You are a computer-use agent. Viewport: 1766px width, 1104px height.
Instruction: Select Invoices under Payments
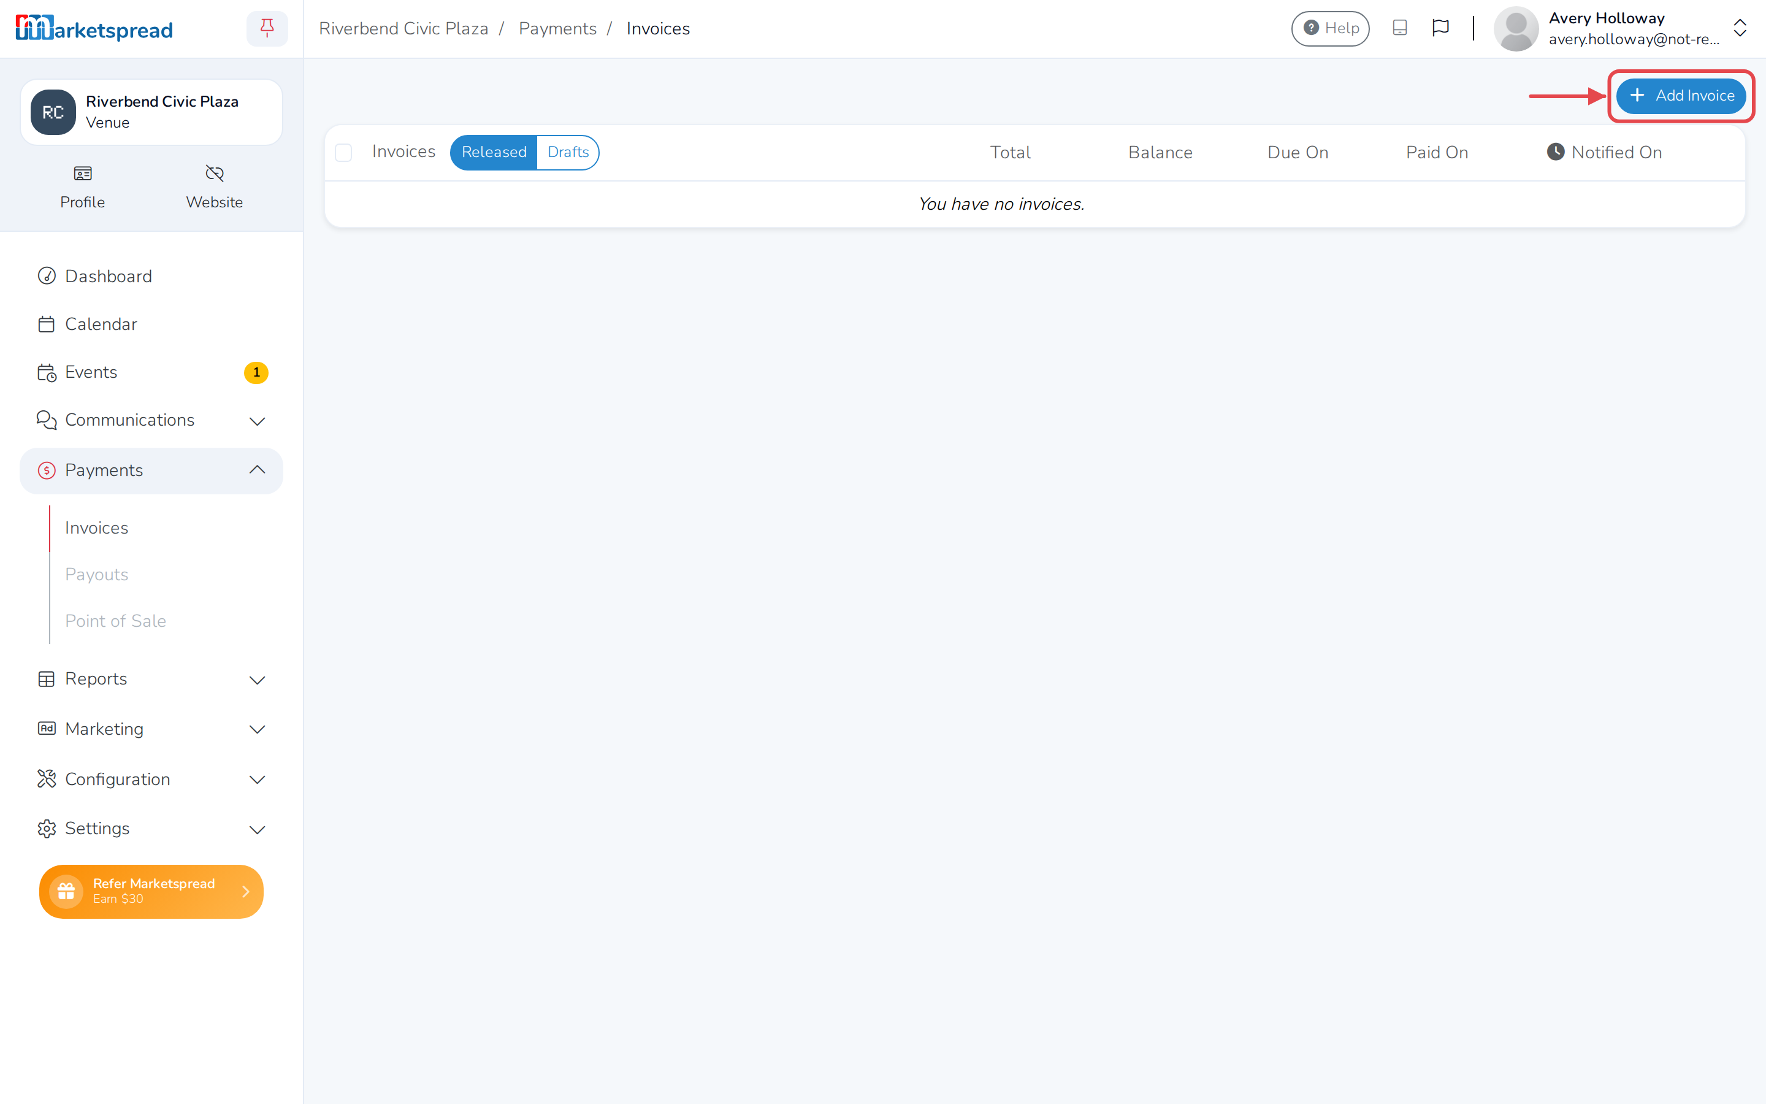[96, 528]
